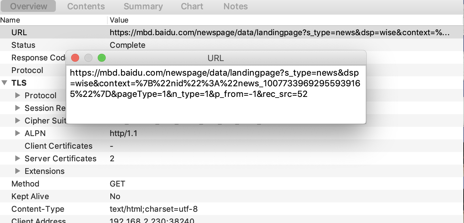Switch to the Contents tab

tap(86, 6)
